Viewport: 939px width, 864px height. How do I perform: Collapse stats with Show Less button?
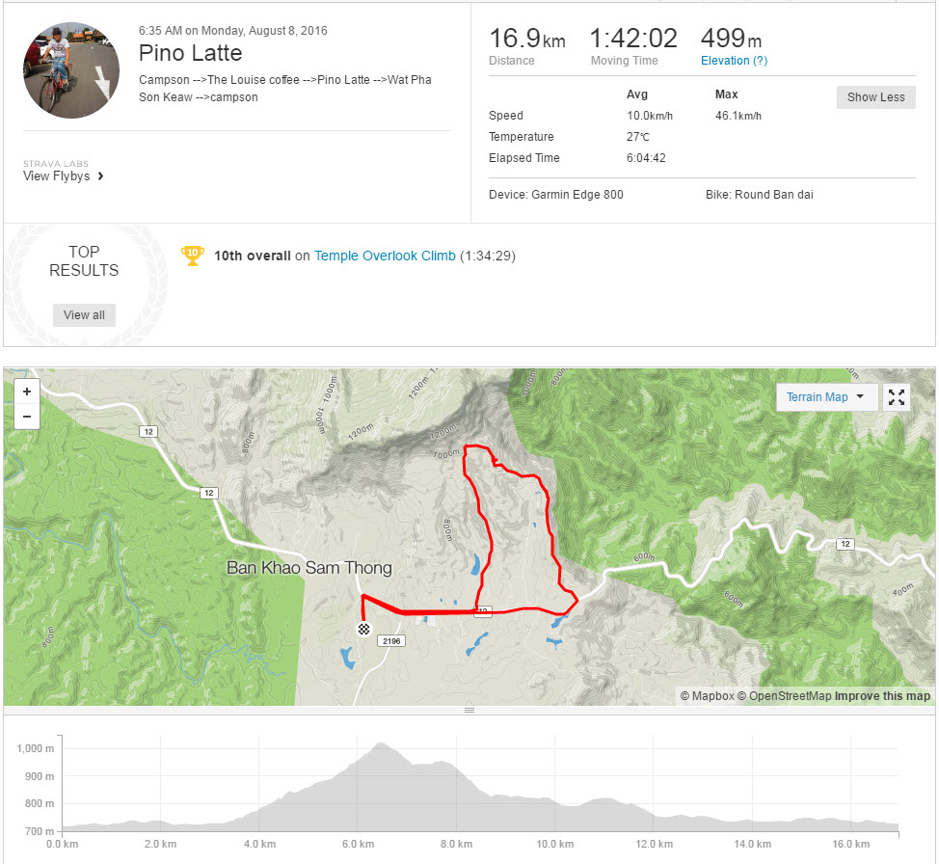tap(875, 97)
